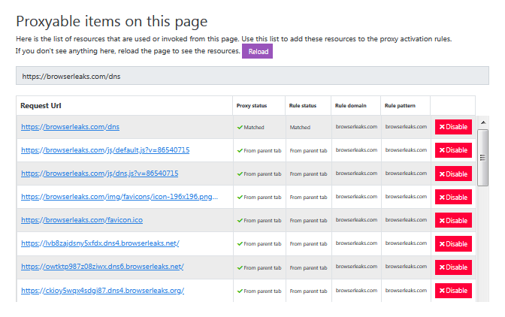Open the js/default.js?v=86540715 link
This screenshot has height=317, width=505.
[105, 150]
